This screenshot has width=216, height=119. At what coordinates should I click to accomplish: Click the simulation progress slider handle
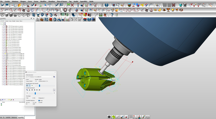click(35, 93)
